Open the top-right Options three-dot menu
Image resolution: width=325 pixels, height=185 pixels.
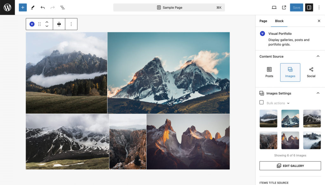coord(319,8)
